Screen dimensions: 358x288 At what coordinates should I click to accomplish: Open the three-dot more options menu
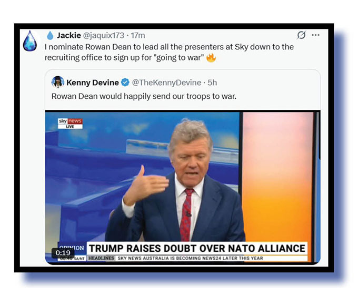click(315, 35)
